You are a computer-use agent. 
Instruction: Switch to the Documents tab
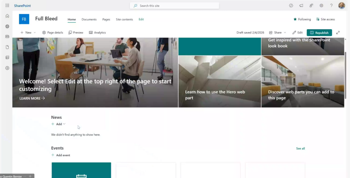tap(89, 20)
